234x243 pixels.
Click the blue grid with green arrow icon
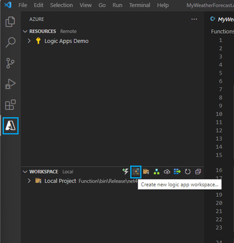click(x=177, y=172)
